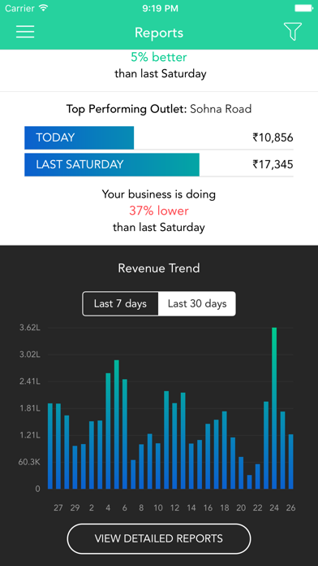The image size is (318, 566).
Task: Select the chart bar above date 26
Action: [x=291, y=461]
